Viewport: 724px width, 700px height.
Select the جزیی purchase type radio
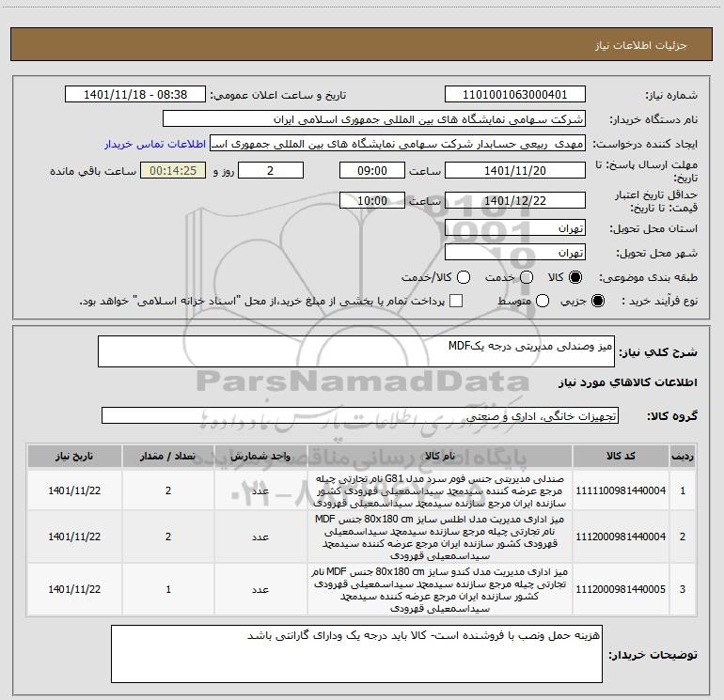pyautogui.click(x=597, y=301)
